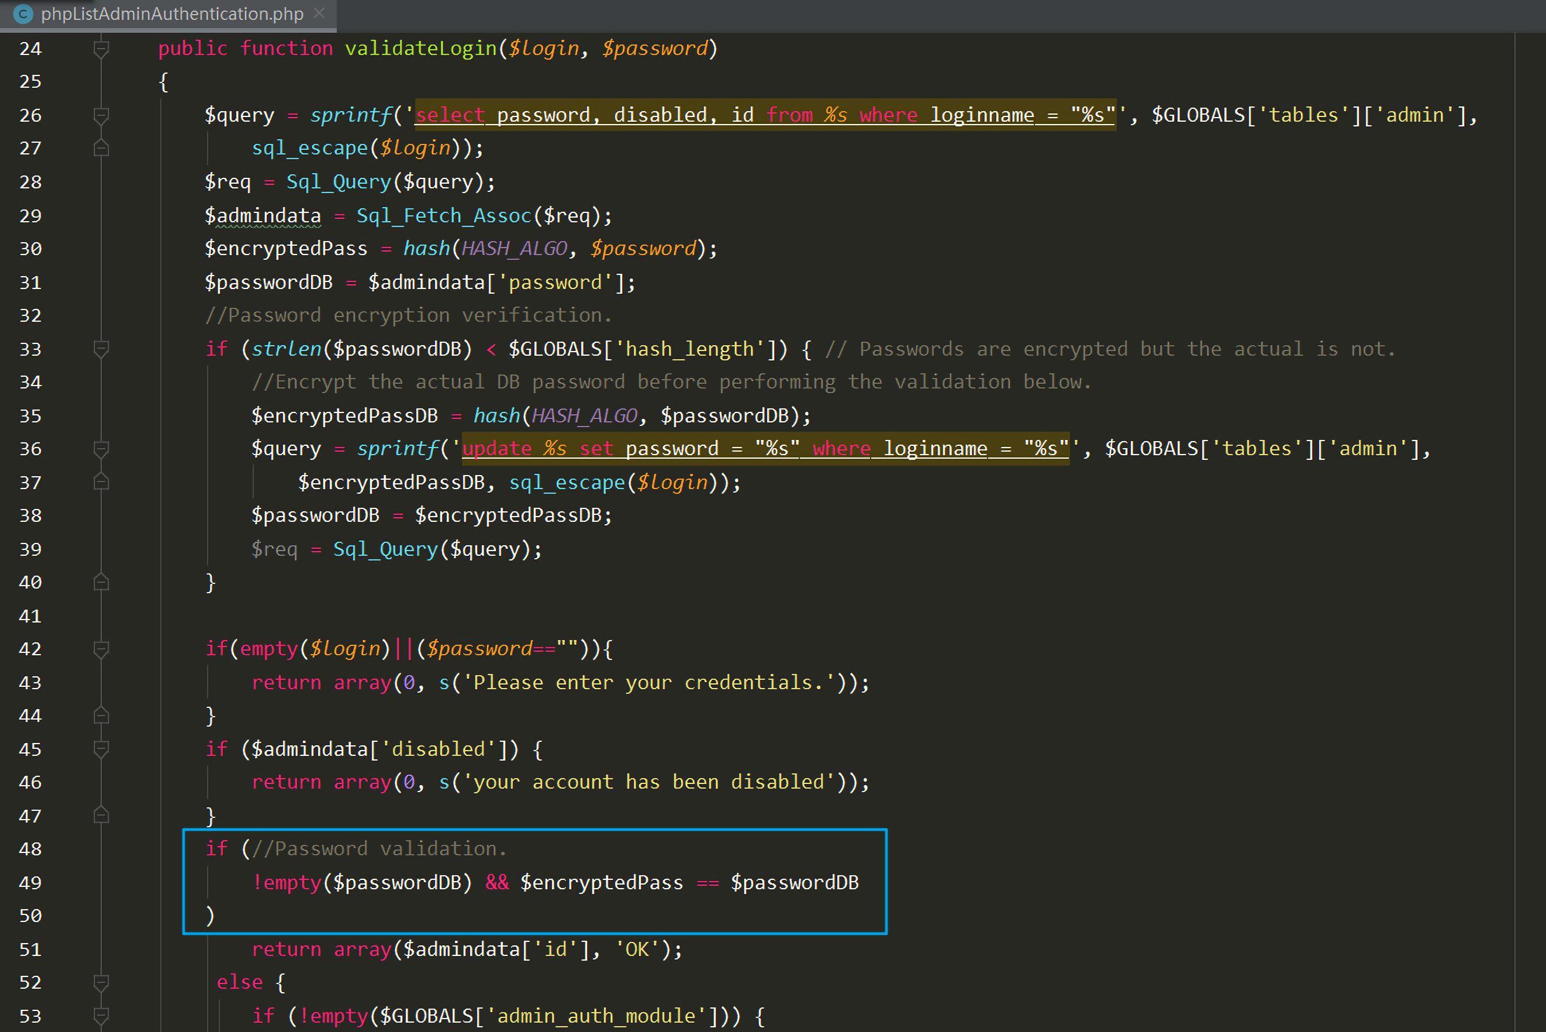
Task: Click line number 41 in the gutter
Action: pyautogui.click(x=30, y=616)
